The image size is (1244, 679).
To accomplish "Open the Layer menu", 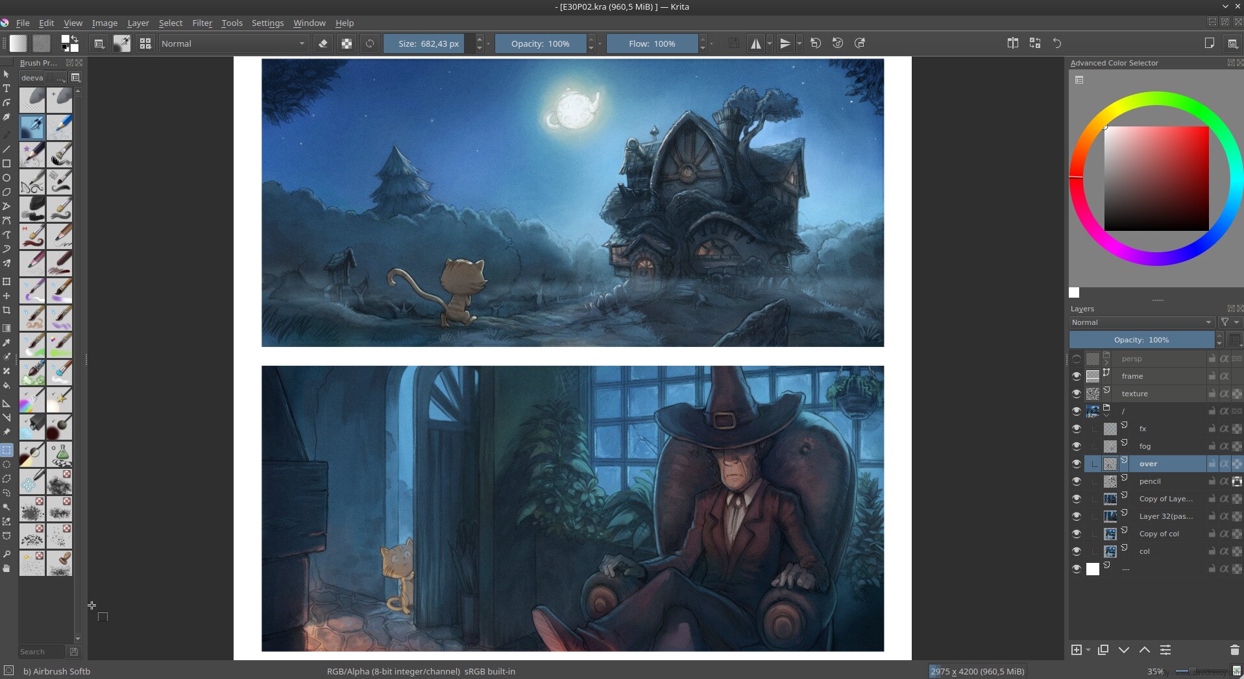I will click(138, 23).
